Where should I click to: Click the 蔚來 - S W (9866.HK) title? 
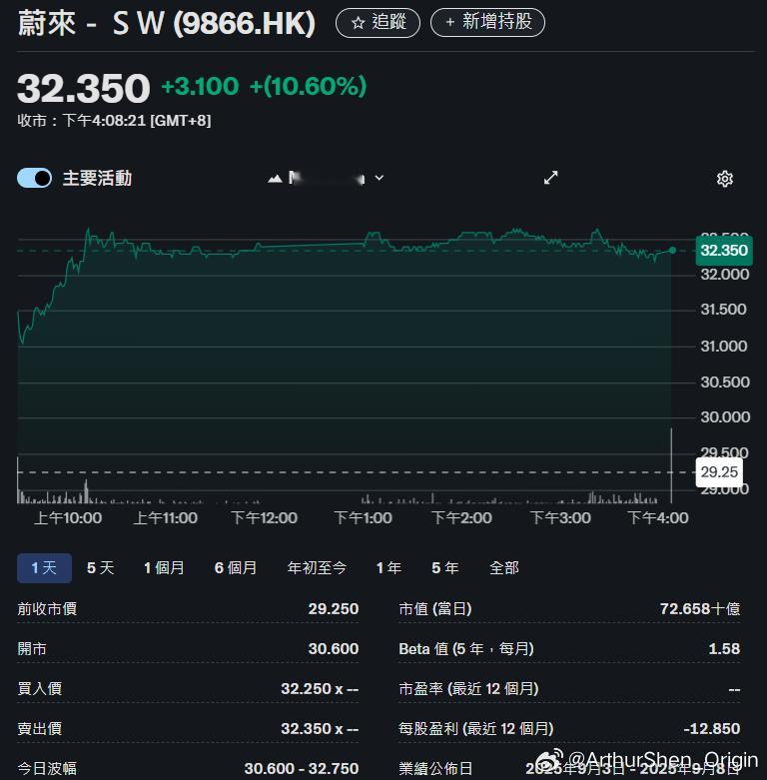coord(167,23)
